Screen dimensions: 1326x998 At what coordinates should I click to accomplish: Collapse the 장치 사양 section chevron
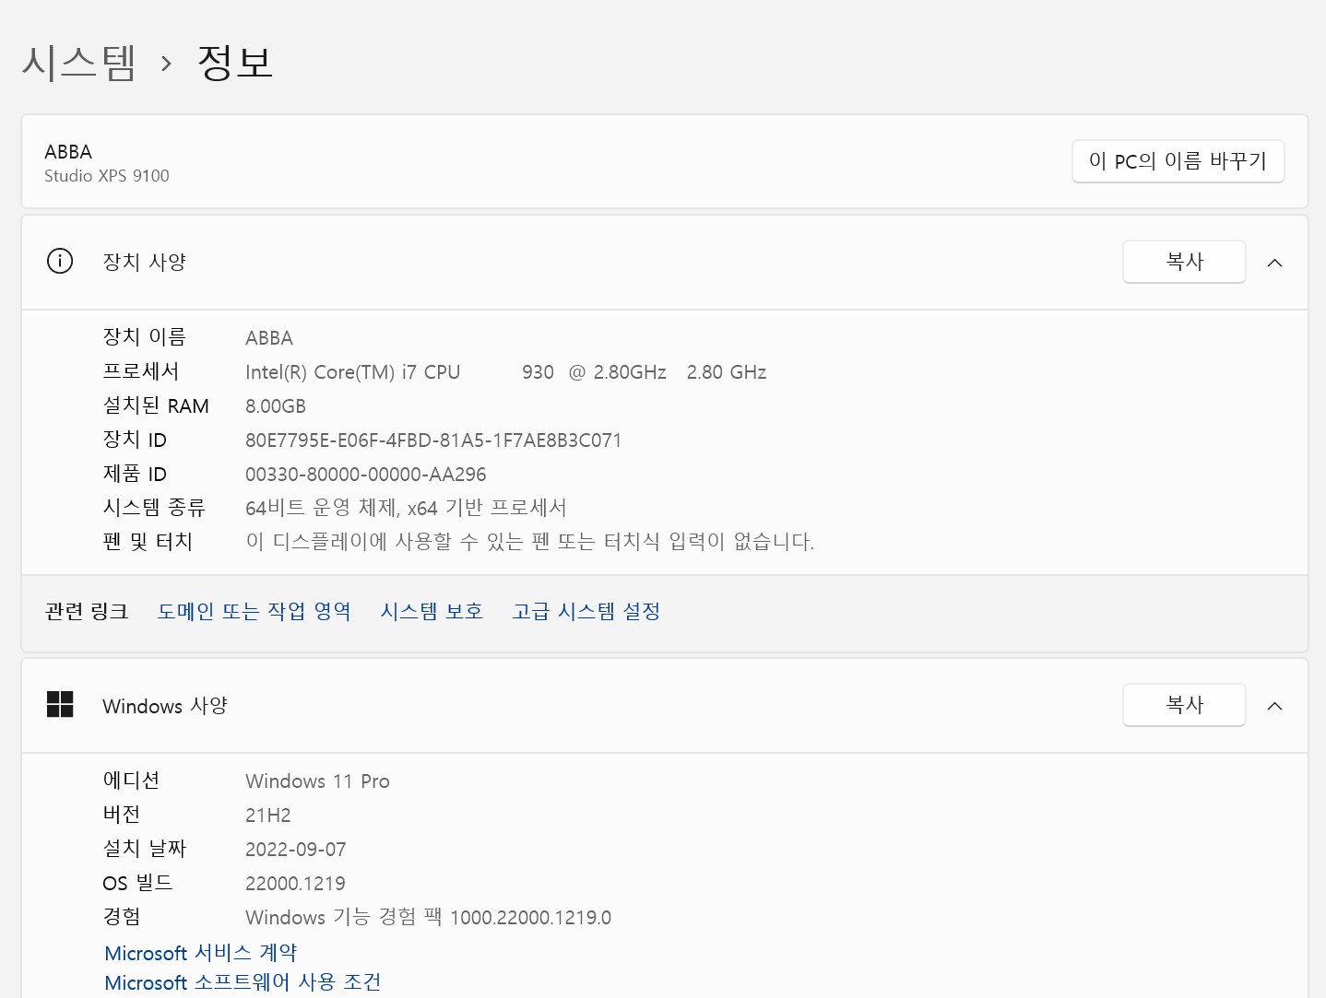(x=1275, y=263)
